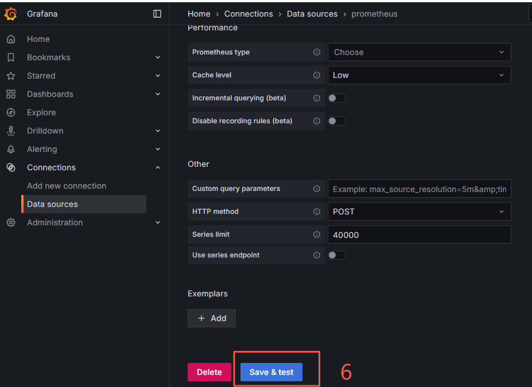Go to Data sources breadcrumb link
The width and height of the screenshot is (532, 387).
pyautogui.click(x=312, y=14)
